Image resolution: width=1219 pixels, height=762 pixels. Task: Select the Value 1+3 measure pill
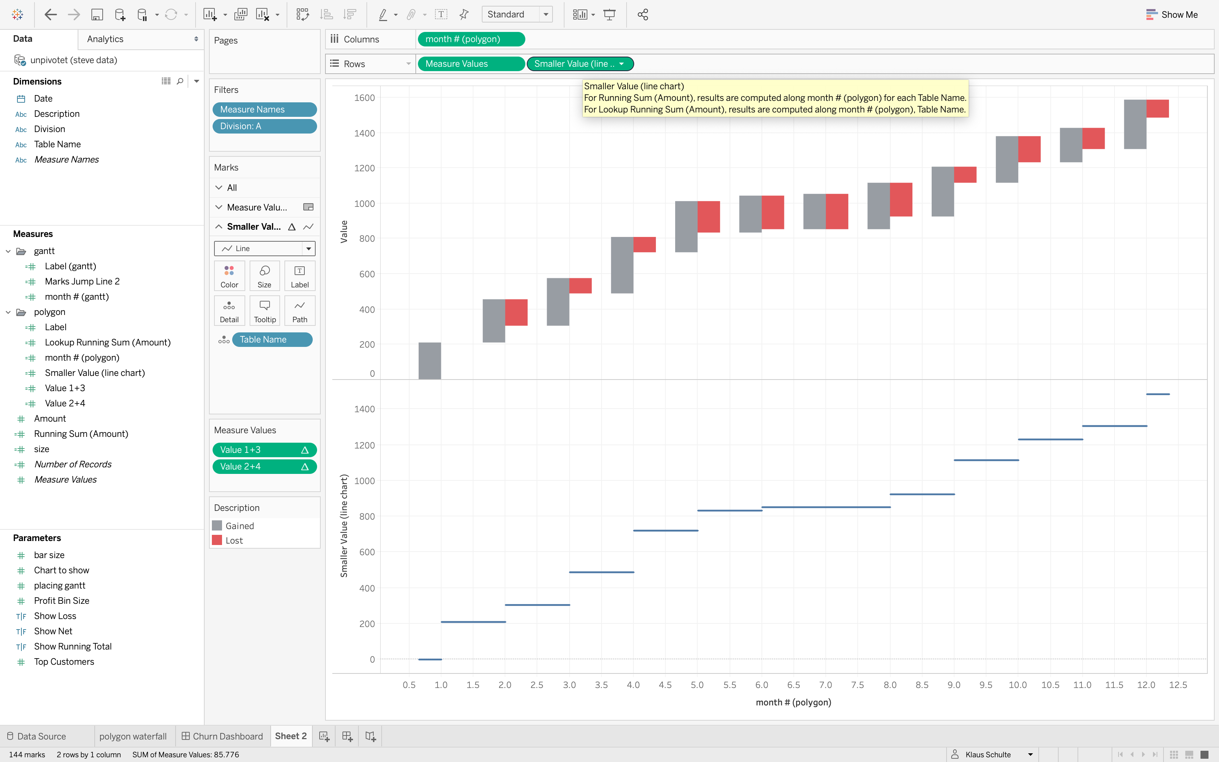264,450
